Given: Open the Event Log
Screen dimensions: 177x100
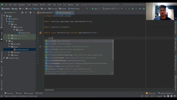Looking at the screenshot, I should pos(150,93).
